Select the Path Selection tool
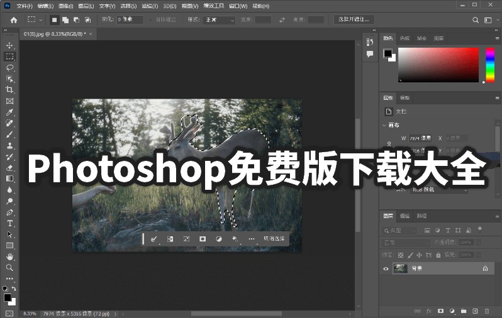Viewport: 502px width, 318px height. click(x=9, y=234)
